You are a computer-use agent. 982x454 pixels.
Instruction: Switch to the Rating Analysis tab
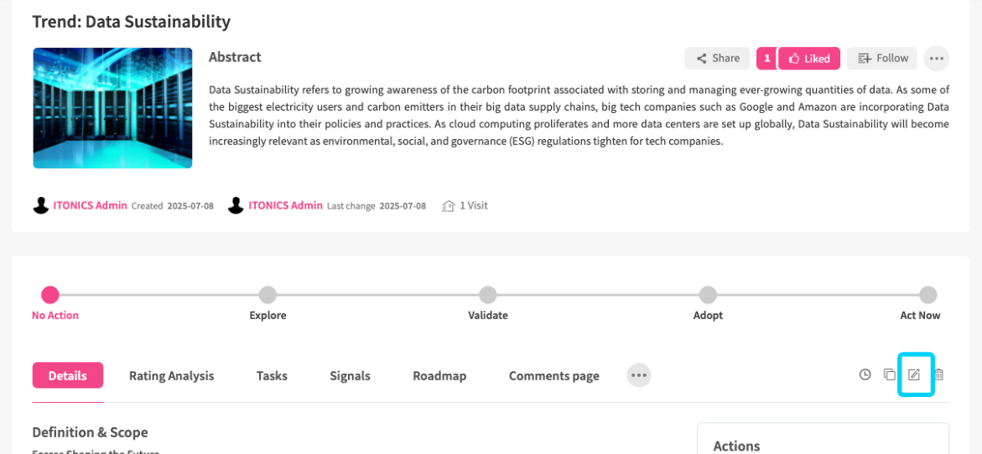171,376
